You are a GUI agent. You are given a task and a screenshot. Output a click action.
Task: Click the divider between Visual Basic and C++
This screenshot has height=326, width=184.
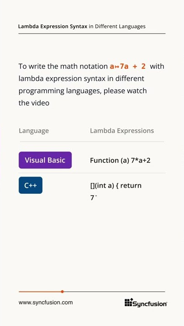(92, 173)
